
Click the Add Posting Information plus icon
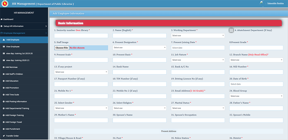[4, 101]
